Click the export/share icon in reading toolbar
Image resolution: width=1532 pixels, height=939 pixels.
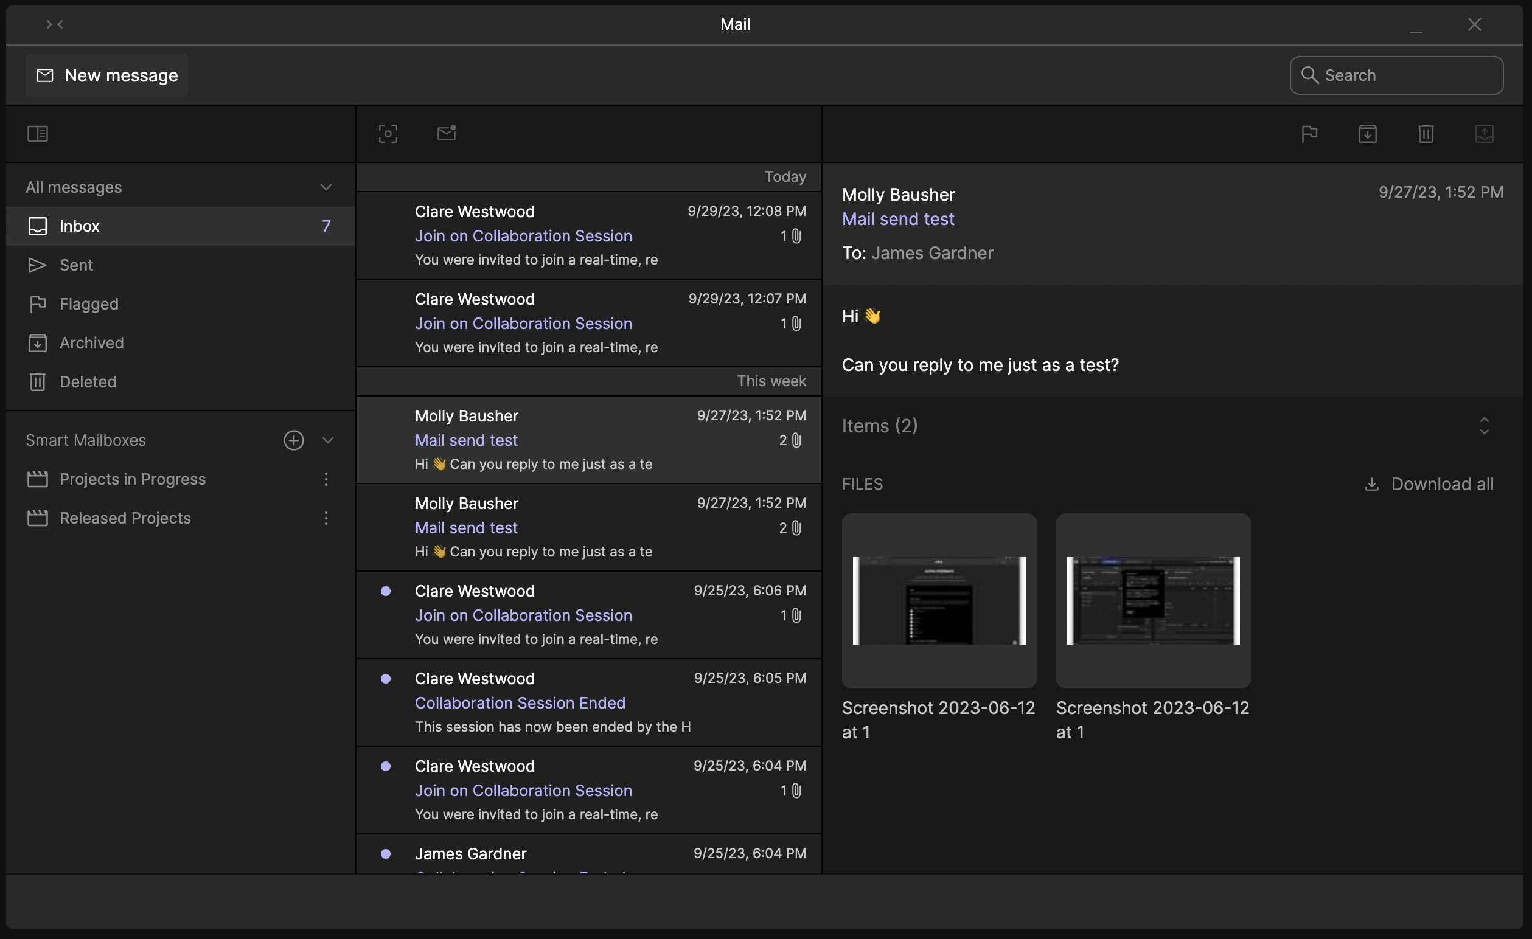1484,134
